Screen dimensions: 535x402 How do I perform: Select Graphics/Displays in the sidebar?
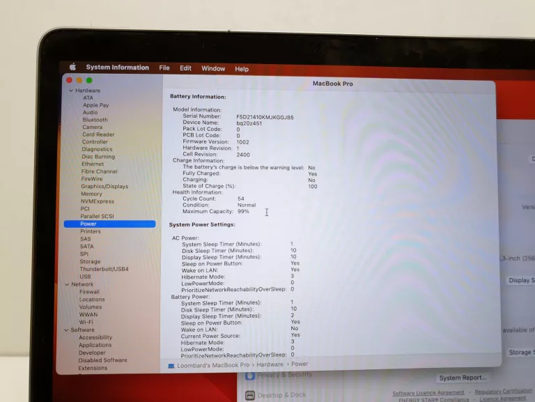point(104,186)
